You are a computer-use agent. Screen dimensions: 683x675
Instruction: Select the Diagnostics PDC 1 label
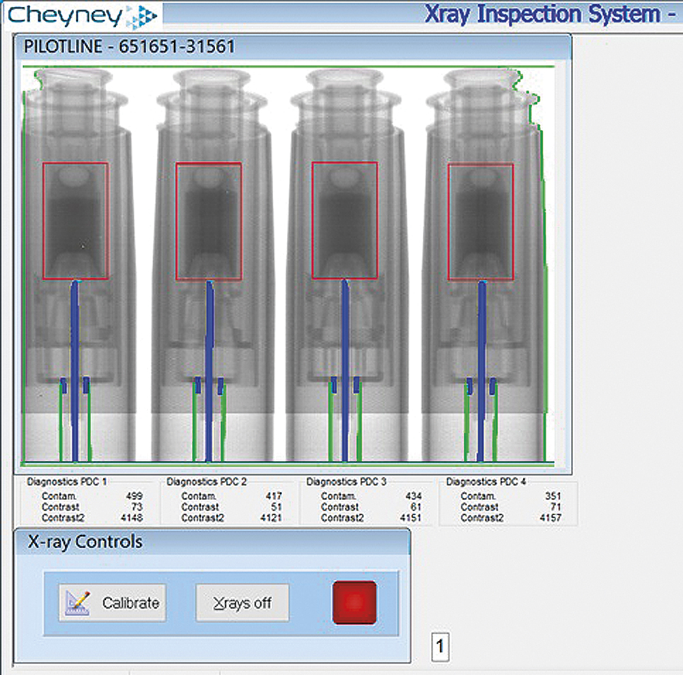coord(67,482)
